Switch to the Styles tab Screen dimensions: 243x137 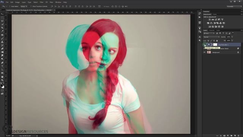(x=215, y=14)
